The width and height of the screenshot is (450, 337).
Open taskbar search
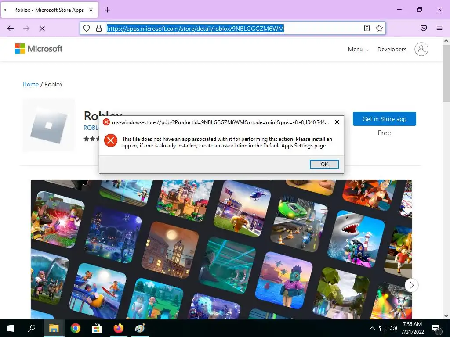point(32,328)
